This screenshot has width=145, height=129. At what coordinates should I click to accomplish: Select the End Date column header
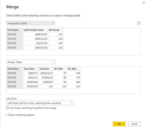click(46, 69)
